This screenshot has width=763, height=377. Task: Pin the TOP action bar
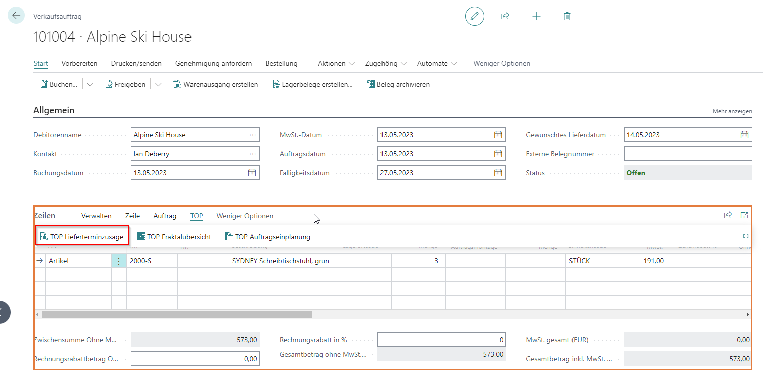click(x=744, y=237)
